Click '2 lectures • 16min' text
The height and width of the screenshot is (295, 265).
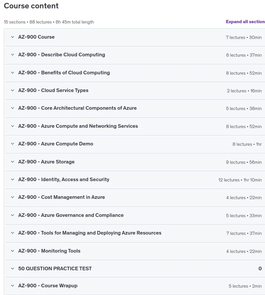tap(244, 91)
